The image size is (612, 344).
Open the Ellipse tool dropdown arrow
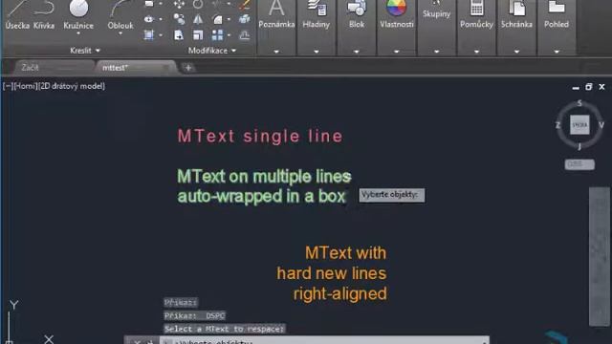(x=161, y=19)
